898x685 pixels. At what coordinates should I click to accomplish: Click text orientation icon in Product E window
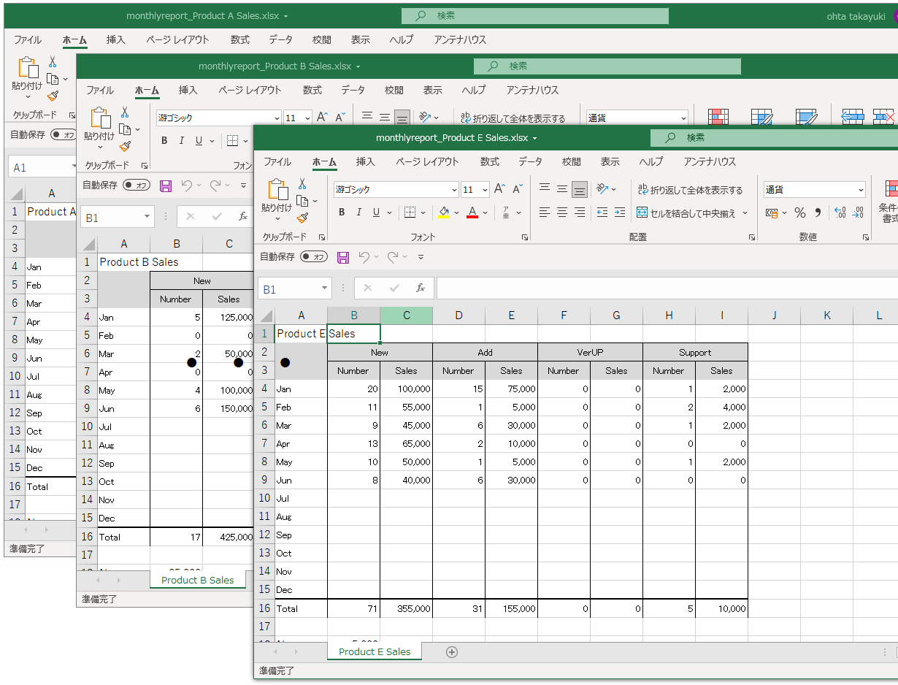(x=602, y=189)
